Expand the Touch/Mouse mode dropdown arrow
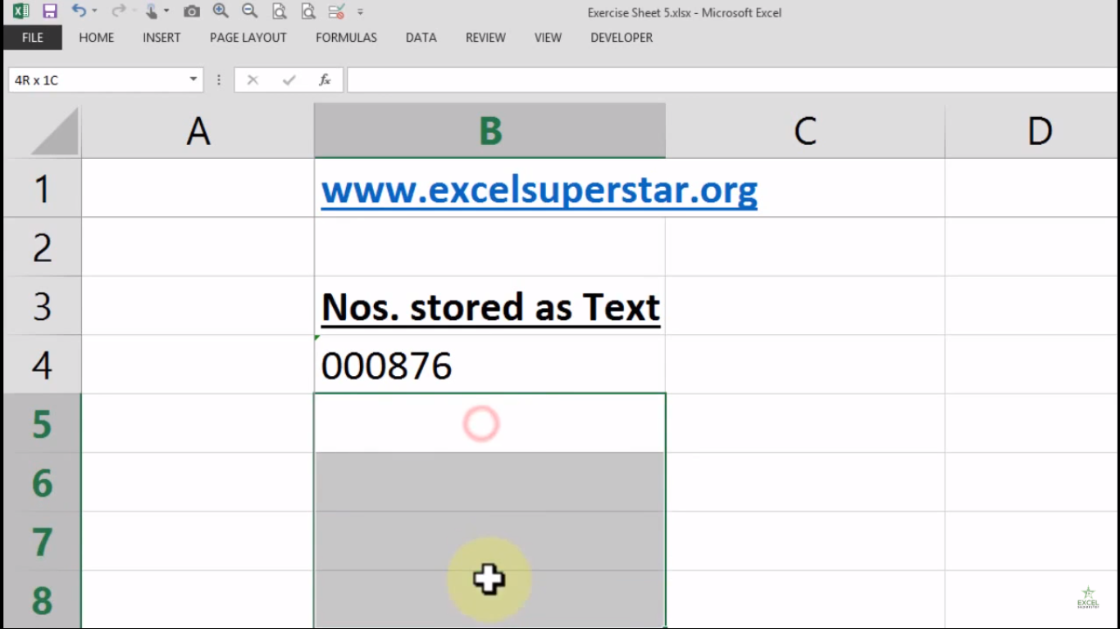The width and height of the screenshot is (1120, 629). coord(166,11)
